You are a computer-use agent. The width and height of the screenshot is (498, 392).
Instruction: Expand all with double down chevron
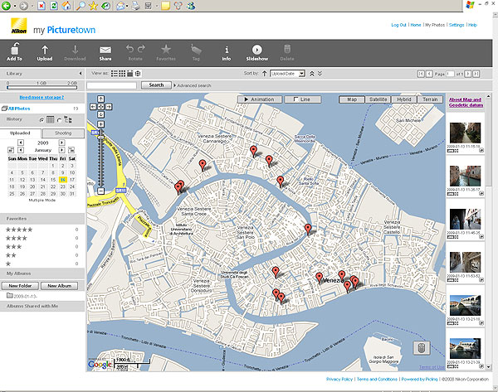pyautogui.click(x=320, y=74)
